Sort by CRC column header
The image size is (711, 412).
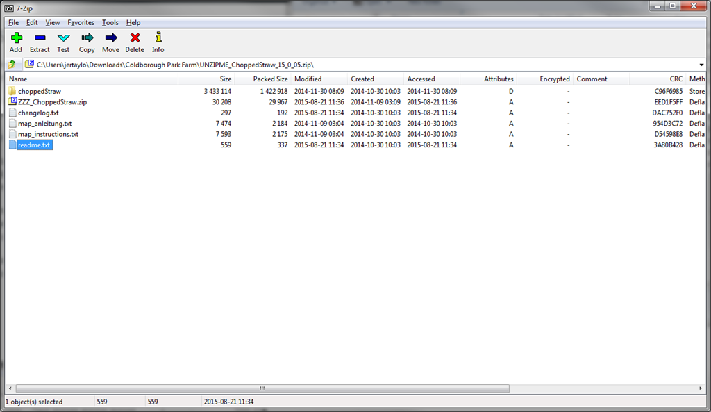point(658,79)
